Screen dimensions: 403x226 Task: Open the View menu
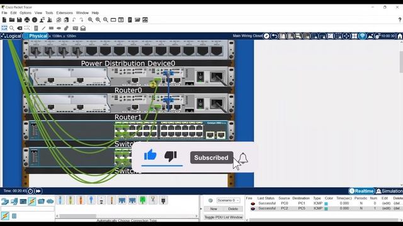38,13
